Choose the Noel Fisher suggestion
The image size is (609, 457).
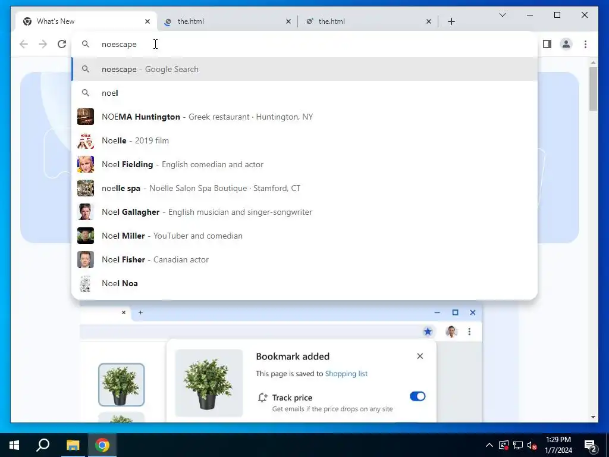(x=304, y=259)
